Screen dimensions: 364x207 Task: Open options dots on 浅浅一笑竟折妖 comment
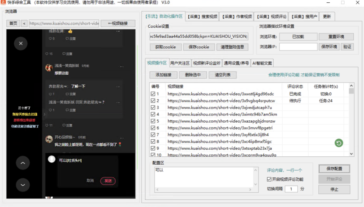pyautogui.click(x=122, y=67)
